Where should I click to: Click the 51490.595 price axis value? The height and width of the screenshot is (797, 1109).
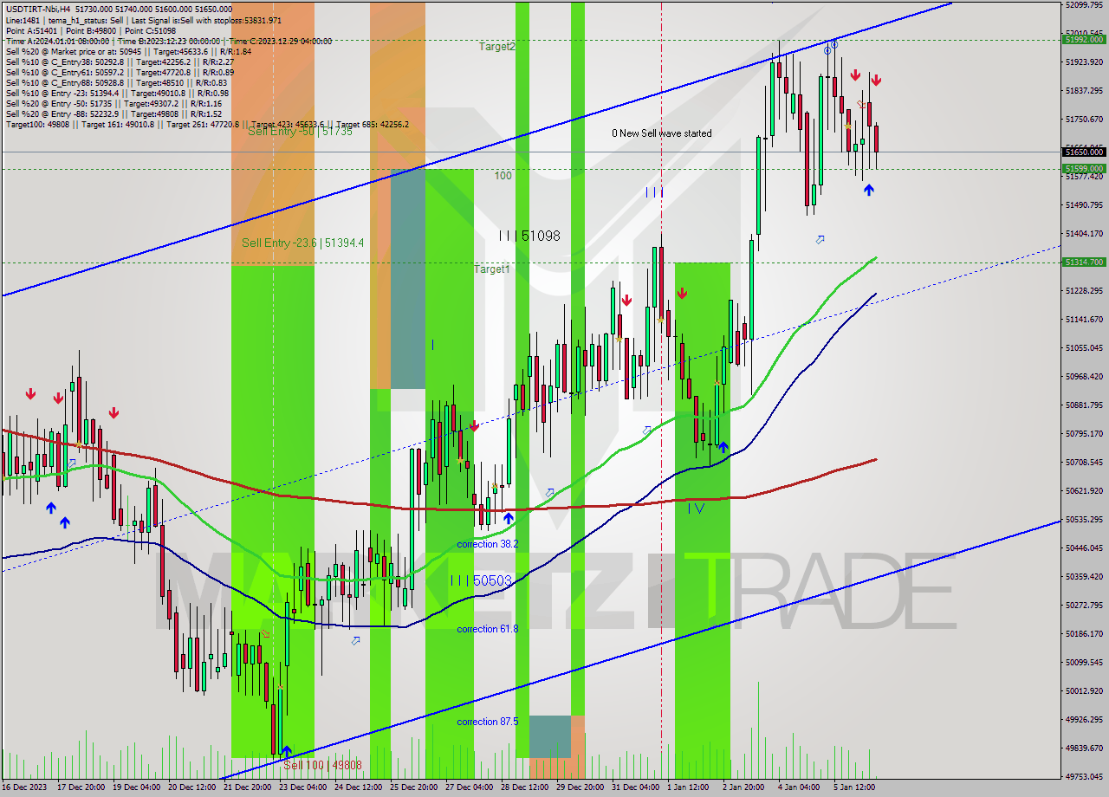click(1084, 205)
